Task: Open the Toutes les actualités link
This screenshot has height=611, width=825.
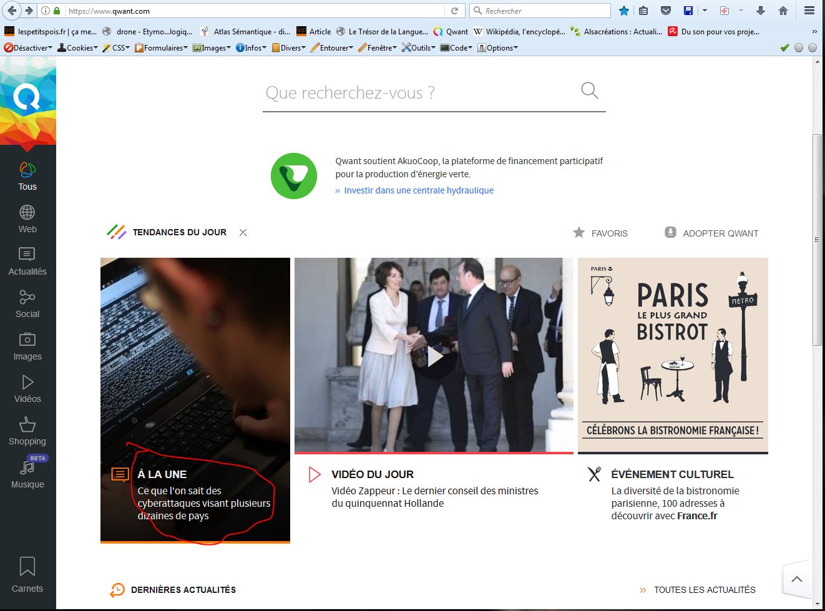Action: [704, 590]
